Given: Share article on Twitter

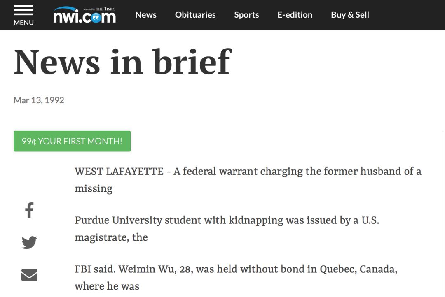Looking at the screenshot, I should coord(29,243).
